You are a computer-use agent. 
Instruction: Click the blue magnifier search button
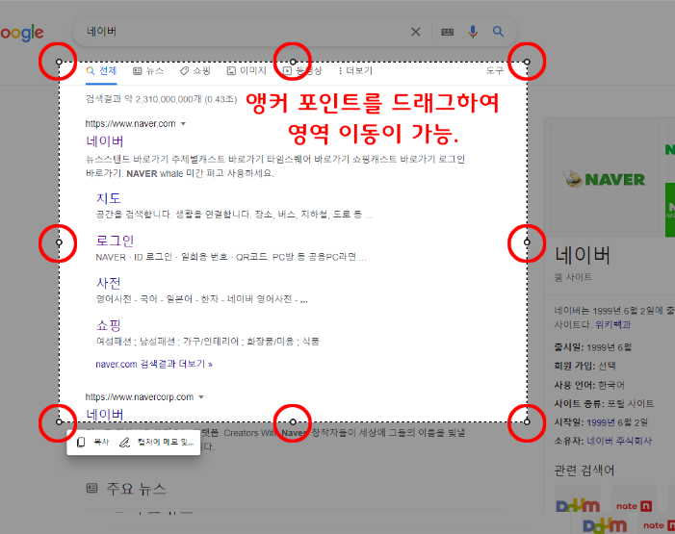[498, 32]
